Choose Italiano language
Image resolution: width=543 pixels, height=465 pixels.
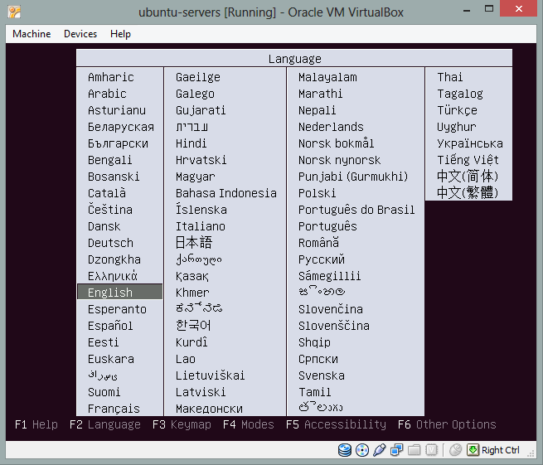click(201, 226)
